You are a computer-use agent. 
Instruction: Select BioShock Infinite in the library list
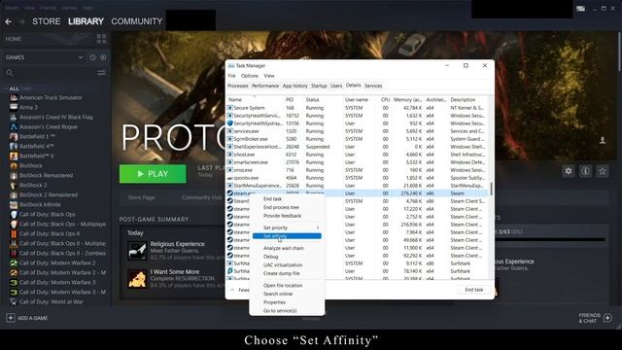coord(40,205)
